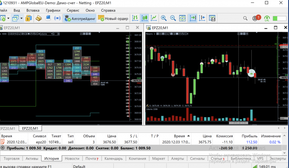This screenshot has width=289, height=168.
Task: Open the Справка menu
Action: 108,10
